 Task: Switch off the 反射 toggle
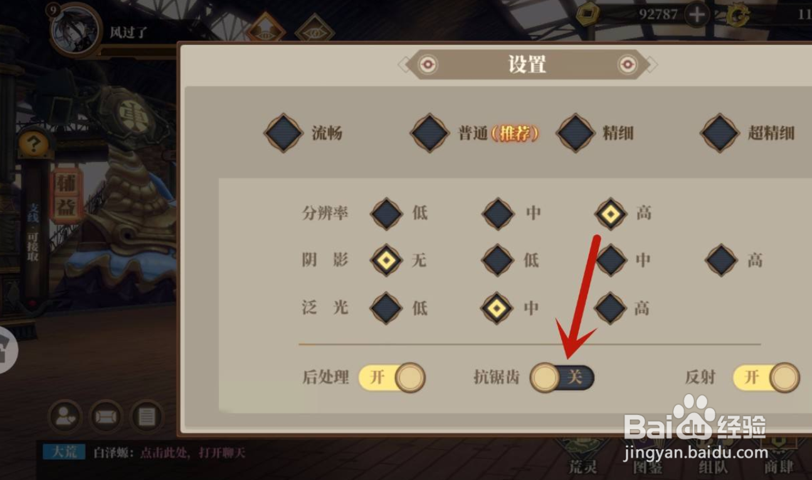tap(766, 378)
